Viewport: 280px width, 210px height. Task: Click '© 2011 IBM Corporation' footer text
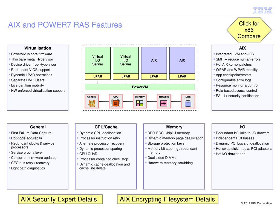click(x=256, y=203)
